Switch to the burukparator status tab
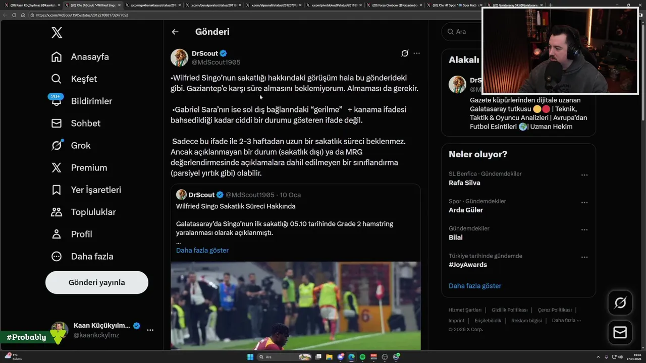The image size is (646, 363). click(x=214, y=5)
